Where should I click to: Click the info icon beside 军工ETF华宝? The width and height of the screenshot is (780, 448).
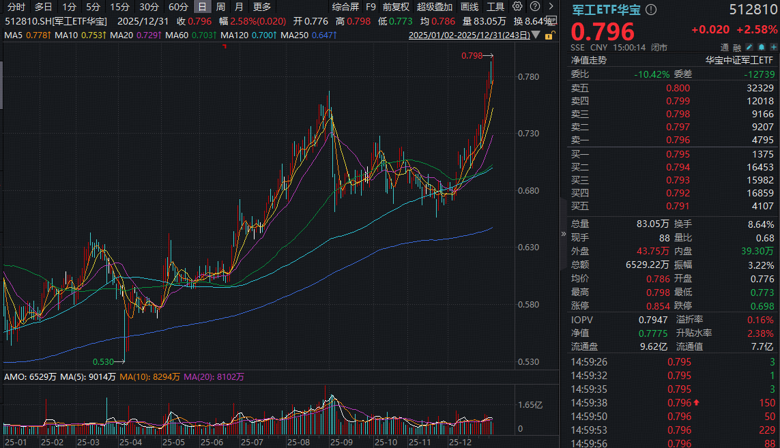pyautogui.click(x=651, y=10)
